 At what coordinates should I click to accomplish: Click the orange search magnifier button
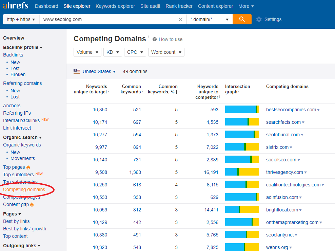pos(242,19)
